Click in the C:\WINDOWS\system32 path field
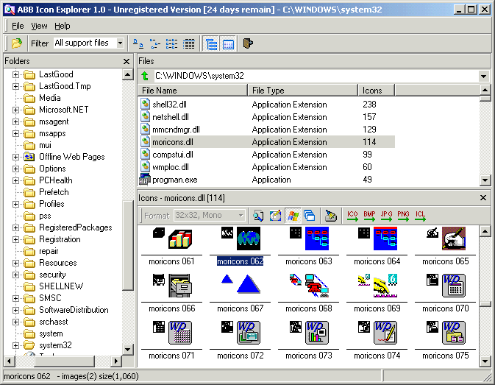495x385 pixels. tap(316, 76)
